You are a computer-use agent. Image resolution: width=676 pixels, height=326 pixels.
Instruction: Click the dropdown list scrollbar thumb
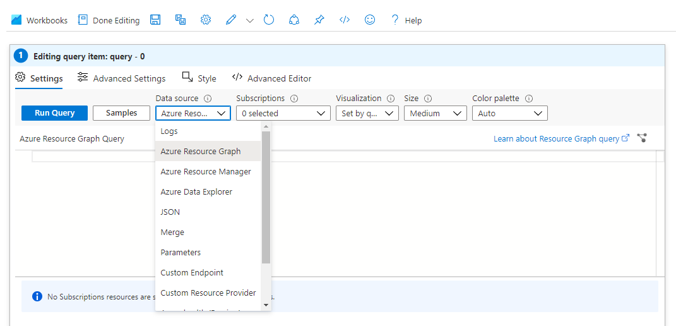[x=266, y=197]
